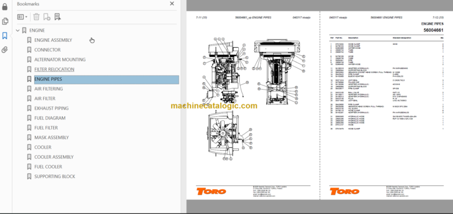Open the page thumbnails panel icon
The image size is (453, 214).
[x=5, y=21]
